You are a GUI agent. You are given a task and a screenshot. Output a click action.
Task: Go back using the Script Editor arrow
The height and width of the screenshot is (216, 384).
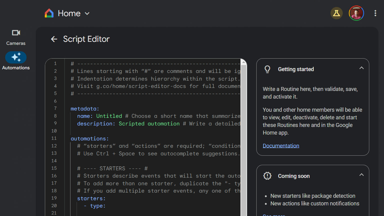54,39
